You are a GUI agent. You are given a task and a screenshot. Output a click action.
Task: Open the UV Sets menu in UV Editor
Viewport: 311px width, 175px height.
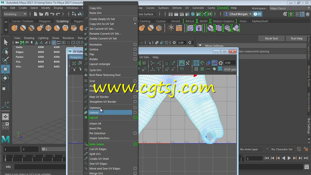click(144, 57)
